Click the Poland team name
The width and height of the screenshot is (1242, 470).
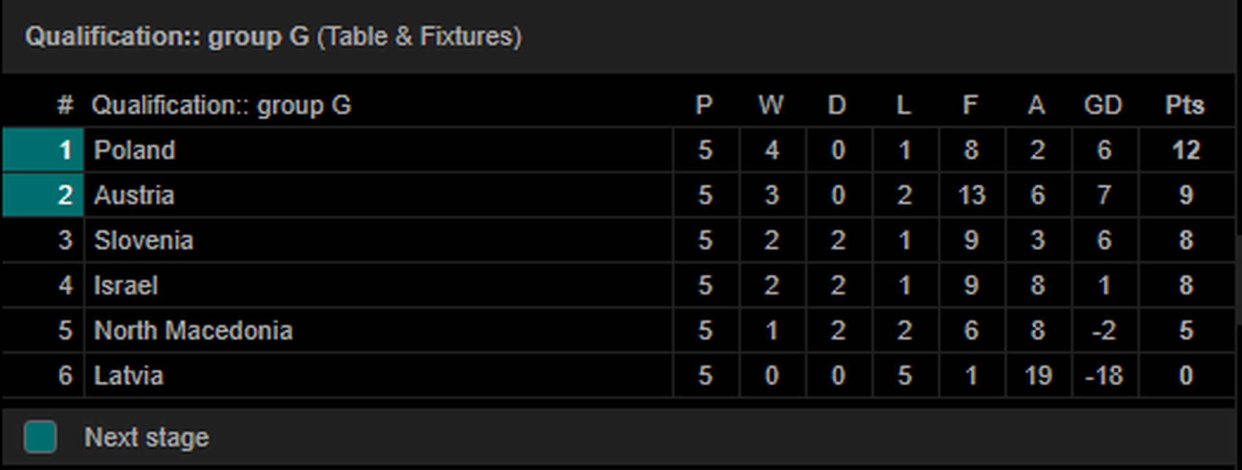135,150
